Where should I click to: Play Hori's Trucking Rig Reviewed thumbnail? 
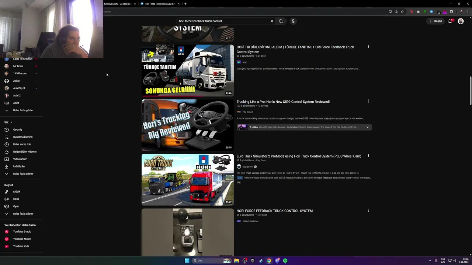point(187,125)
